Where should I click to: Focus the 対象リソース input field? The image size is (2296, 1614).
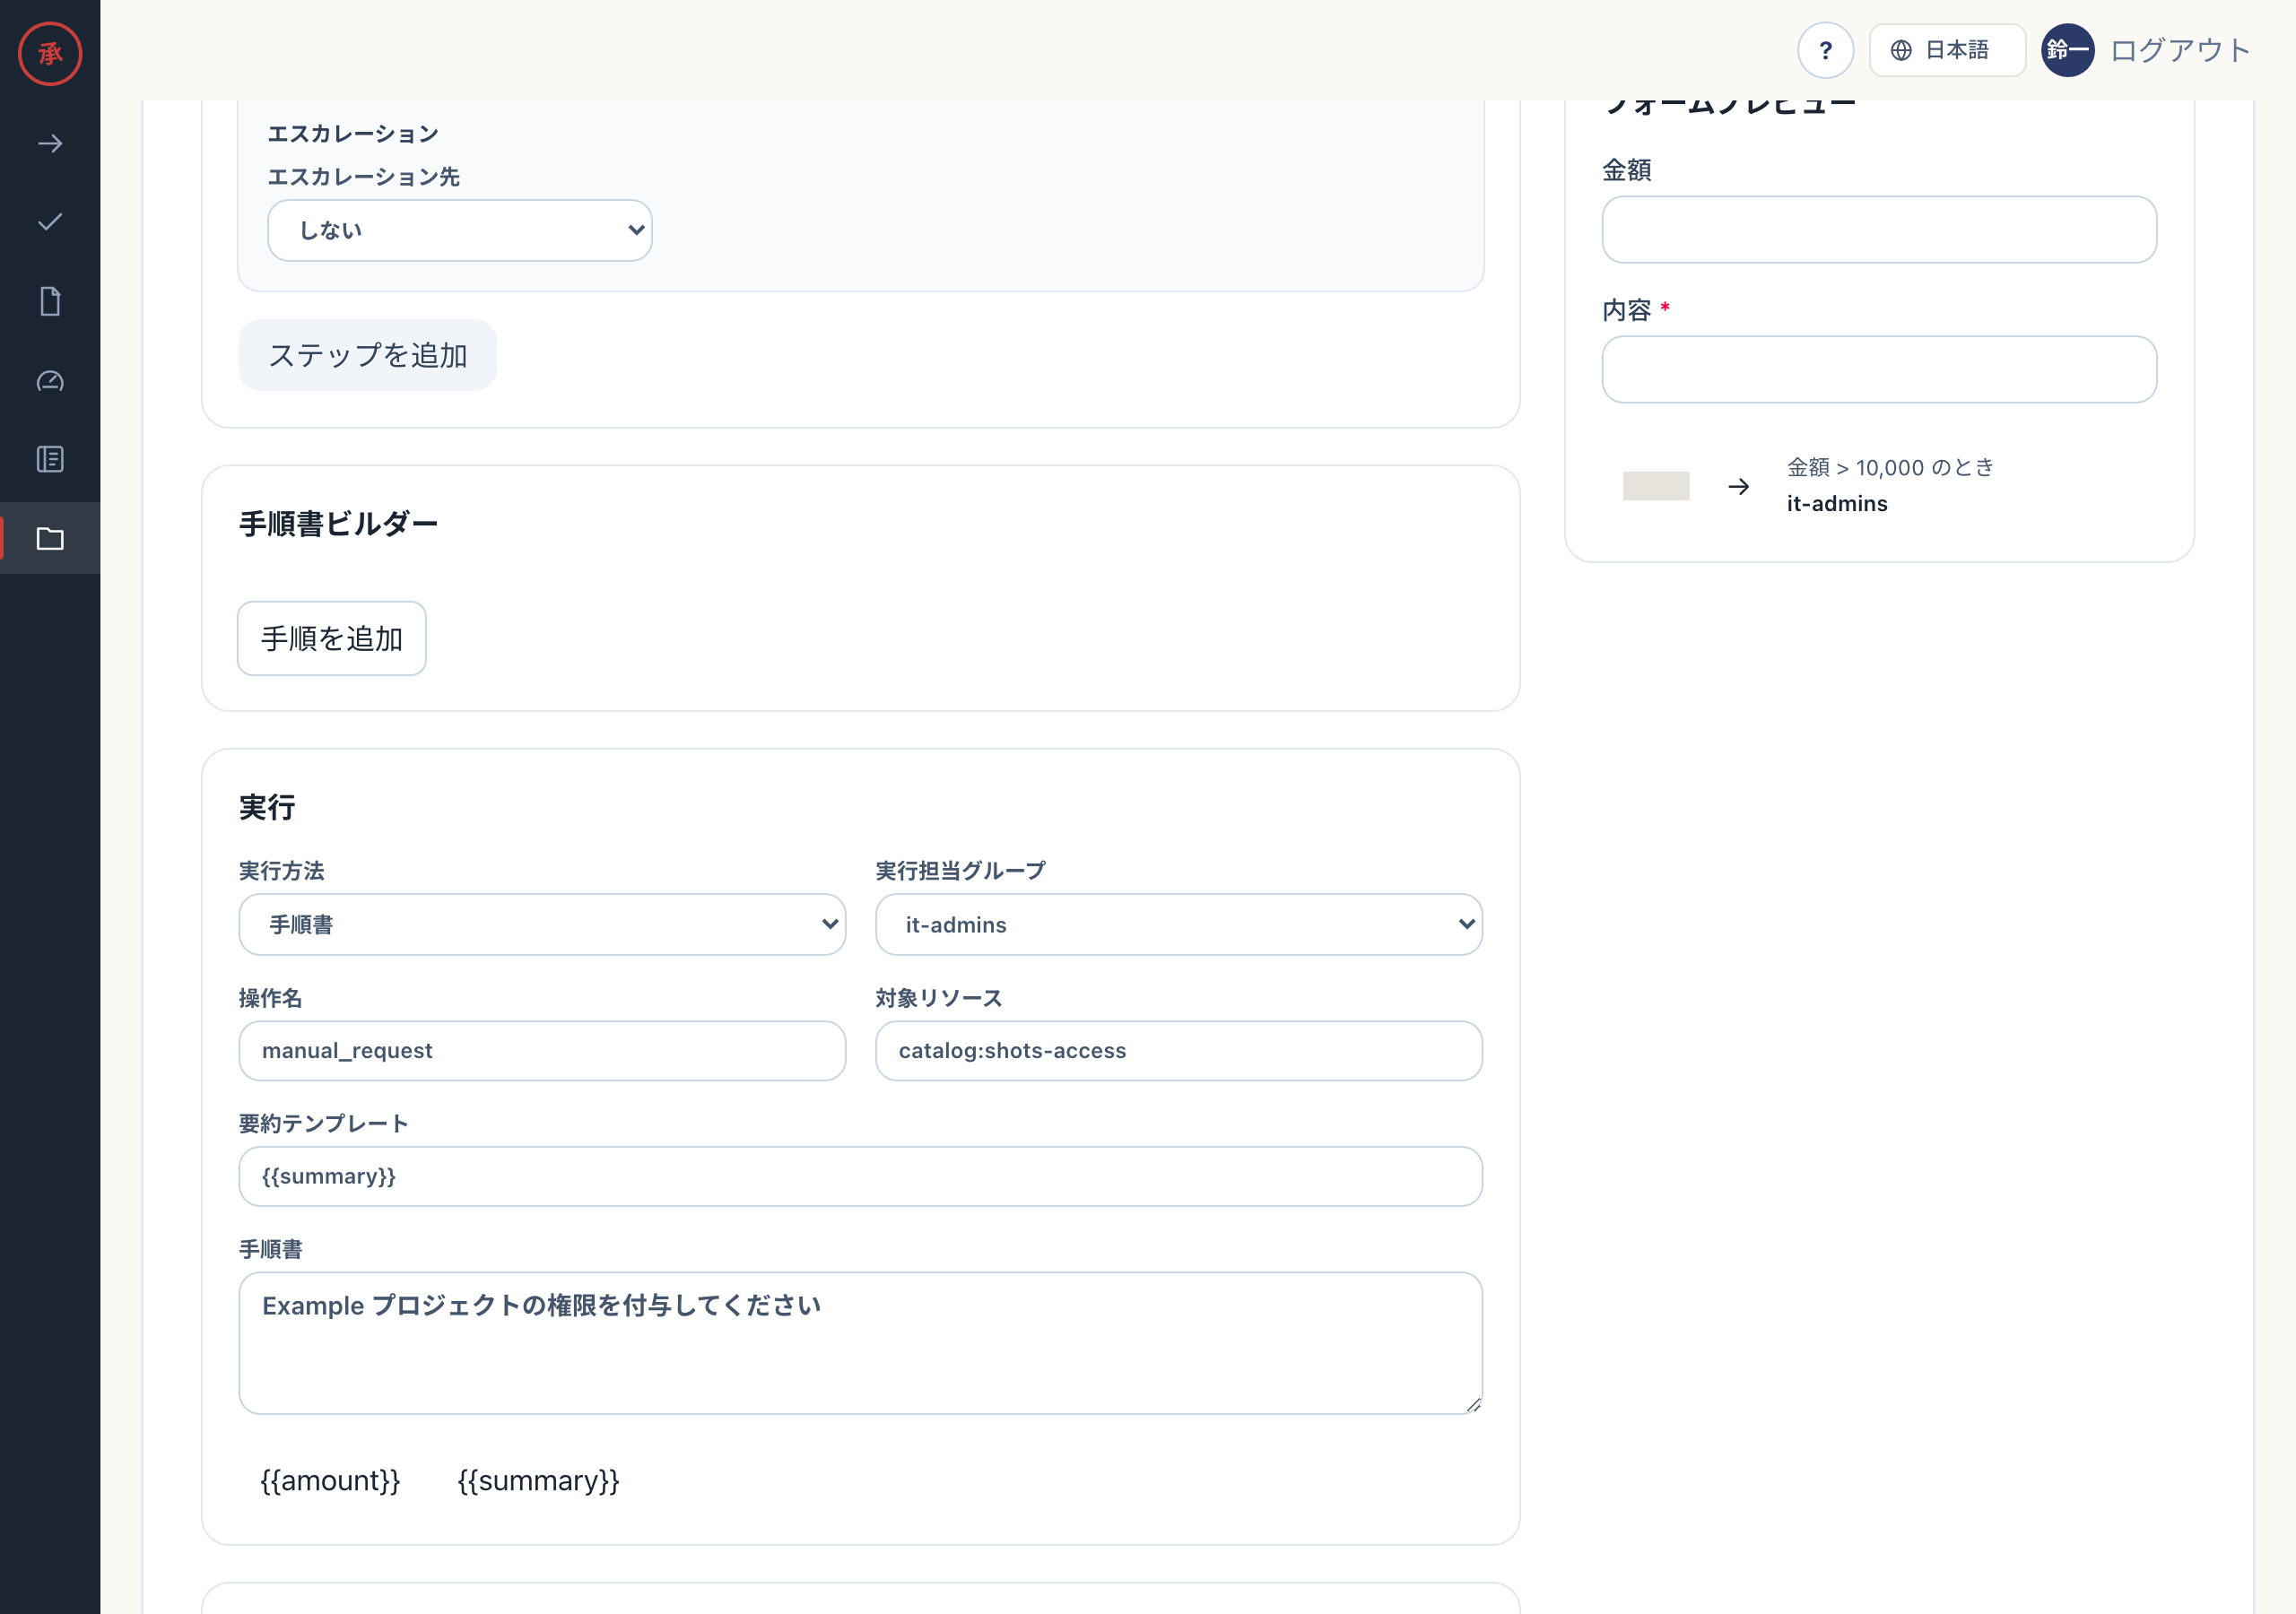coord(1179,1050)
